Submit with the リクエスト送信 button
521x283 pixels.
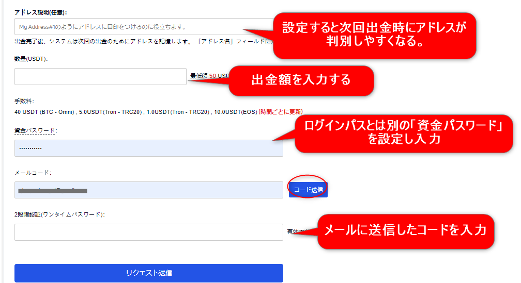148,273
